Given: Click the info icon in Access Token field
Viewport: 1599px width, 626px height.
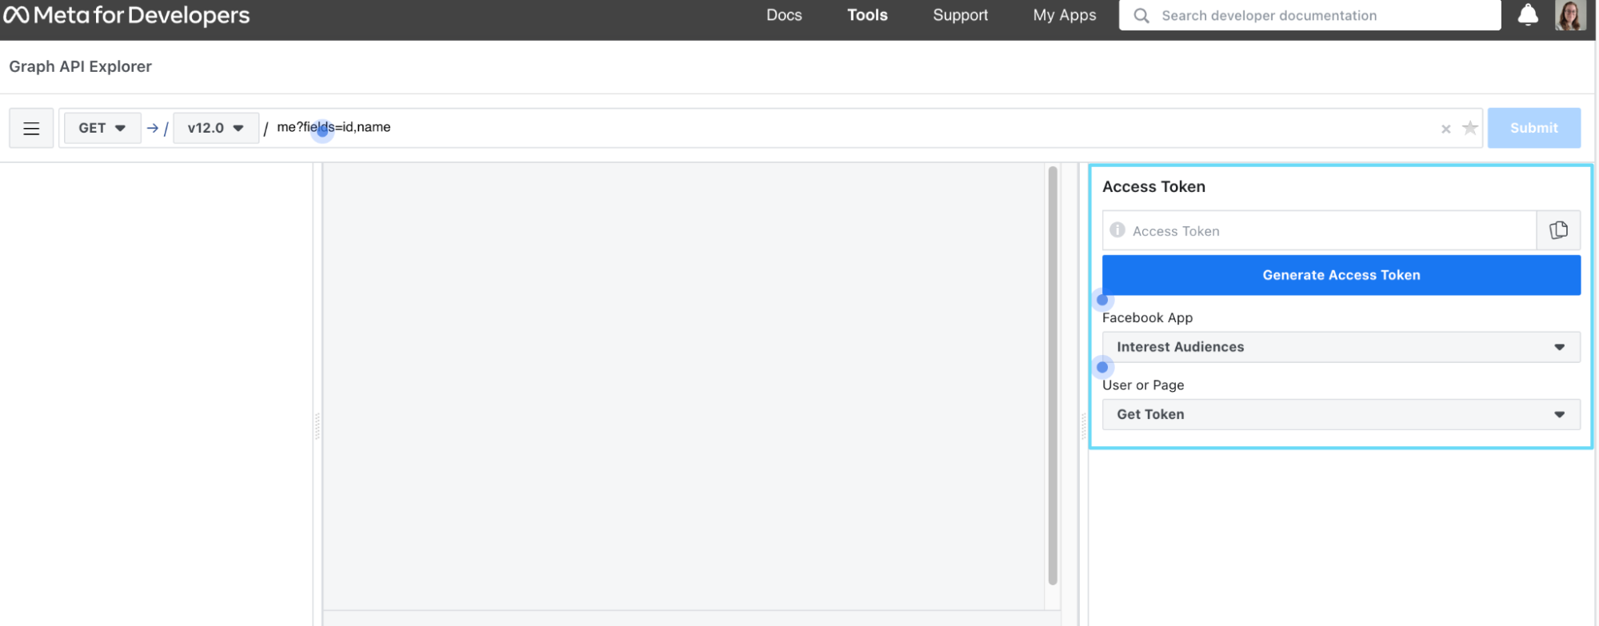Looking at the screenshot, I should [x=1117, y=229].
